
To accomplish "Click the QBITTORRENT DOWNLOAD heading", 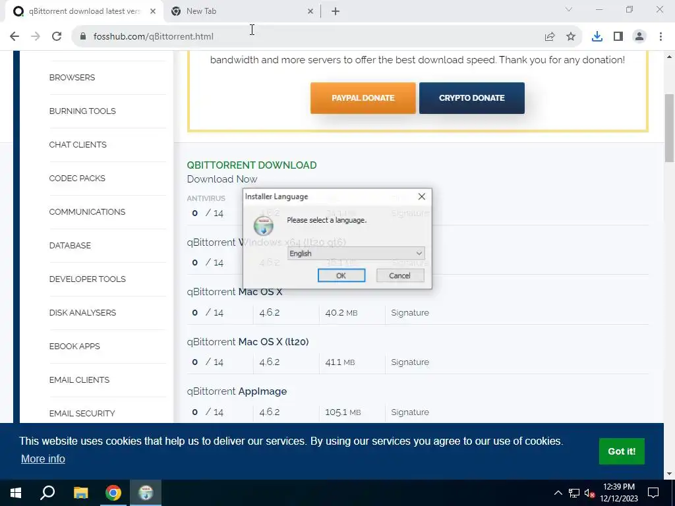I will coord(251,165).
